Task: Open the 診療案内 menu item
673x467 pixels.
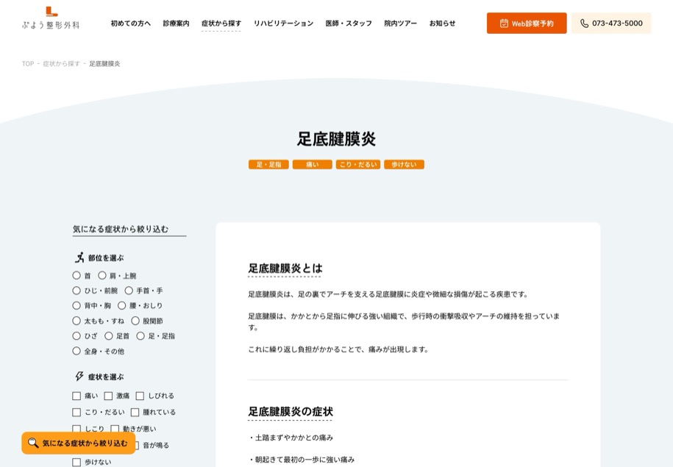Action: (x=176, y=24)
